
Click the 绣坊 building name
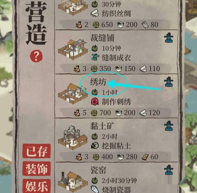click(98, 82)
